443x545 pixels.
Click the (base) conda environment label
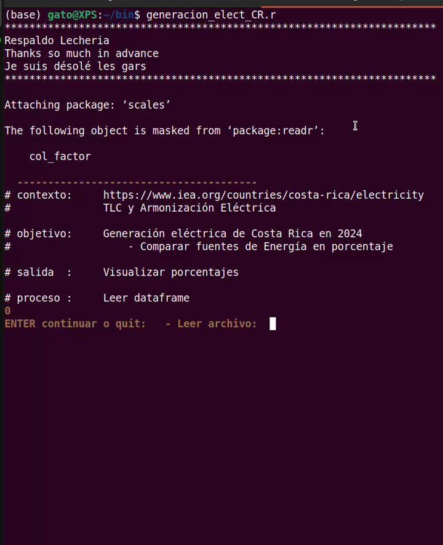(x=23, y=15)
